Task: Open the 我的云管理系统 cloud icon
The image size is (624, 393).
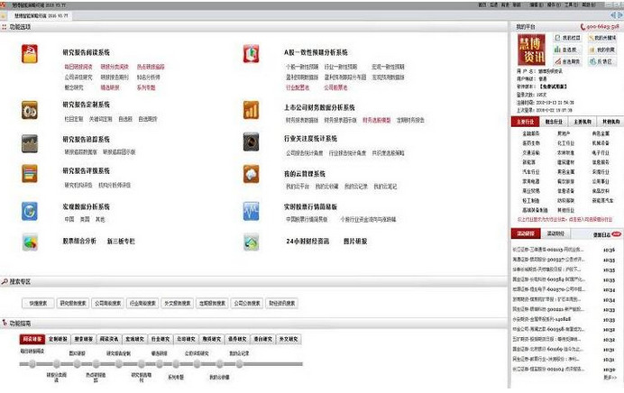Action: [x=251, y=174]
